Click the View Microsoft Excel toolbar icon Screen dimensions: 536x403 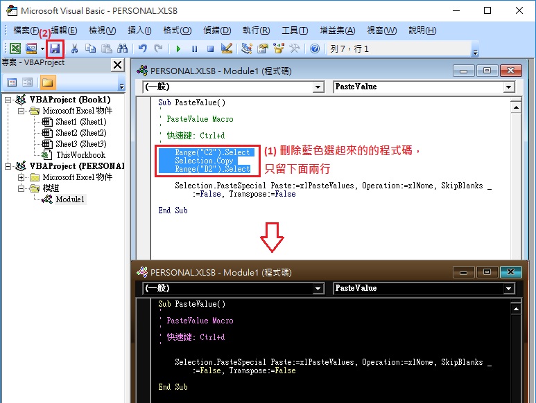(x=15, y=48)
